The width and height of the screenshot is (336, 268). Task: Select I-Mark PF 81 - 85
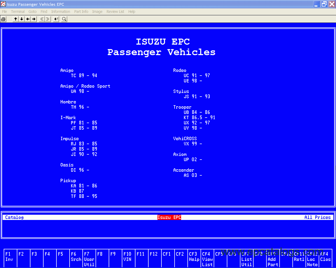tap(84, 123)
